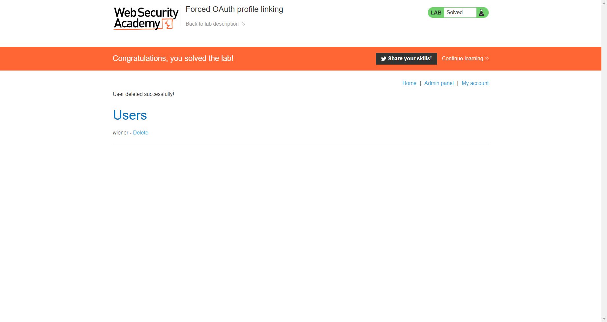The height and width of the screenshot is (322, 607).
Task: Navigate to Home
Action: point(409,83)
